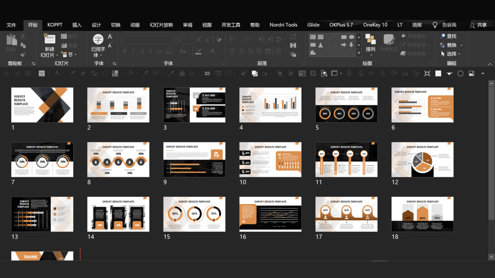Click the New Slide (新建幻灯片) icon
Viewport: 495px width, 278px height.
(x=49, y=40)
